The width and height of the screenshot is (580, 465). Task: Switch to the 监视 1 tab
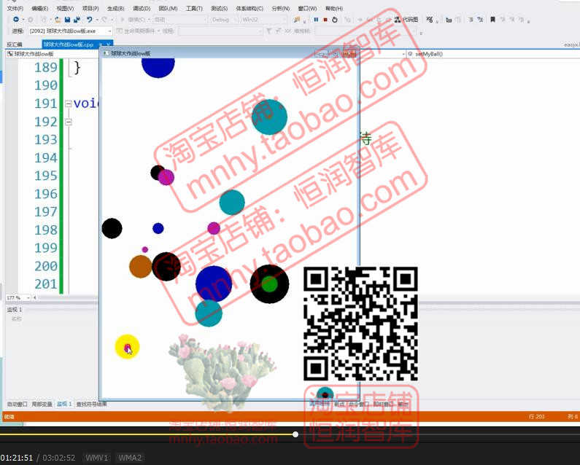click(64, 404)
